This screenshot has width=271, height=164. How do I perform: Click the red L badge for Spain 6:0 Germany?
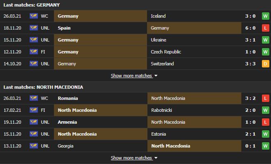[266, 28]
